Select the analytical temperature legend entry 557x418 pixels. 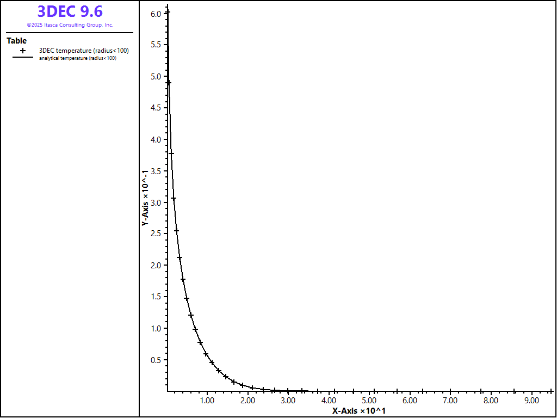(77, 58)
